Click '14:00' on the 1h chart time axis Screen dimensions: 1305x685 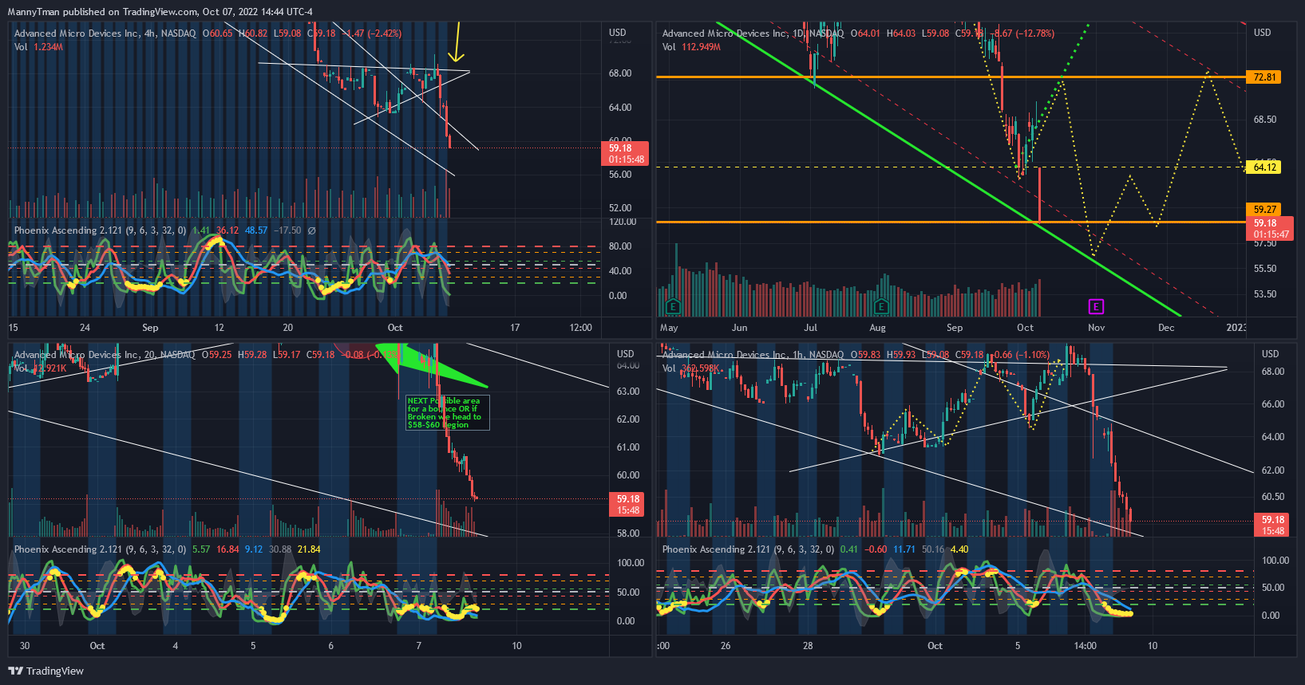tap(1086, 646)
